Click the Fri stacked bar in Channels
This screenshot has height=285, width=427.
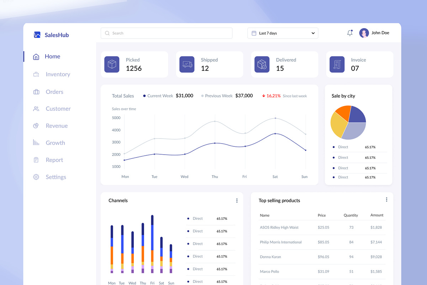pyautogui.click(x=152, y=244)
